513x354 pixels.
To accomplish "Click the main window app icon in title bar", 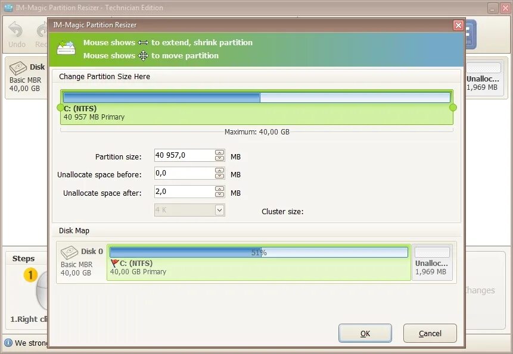I will 8,8.
